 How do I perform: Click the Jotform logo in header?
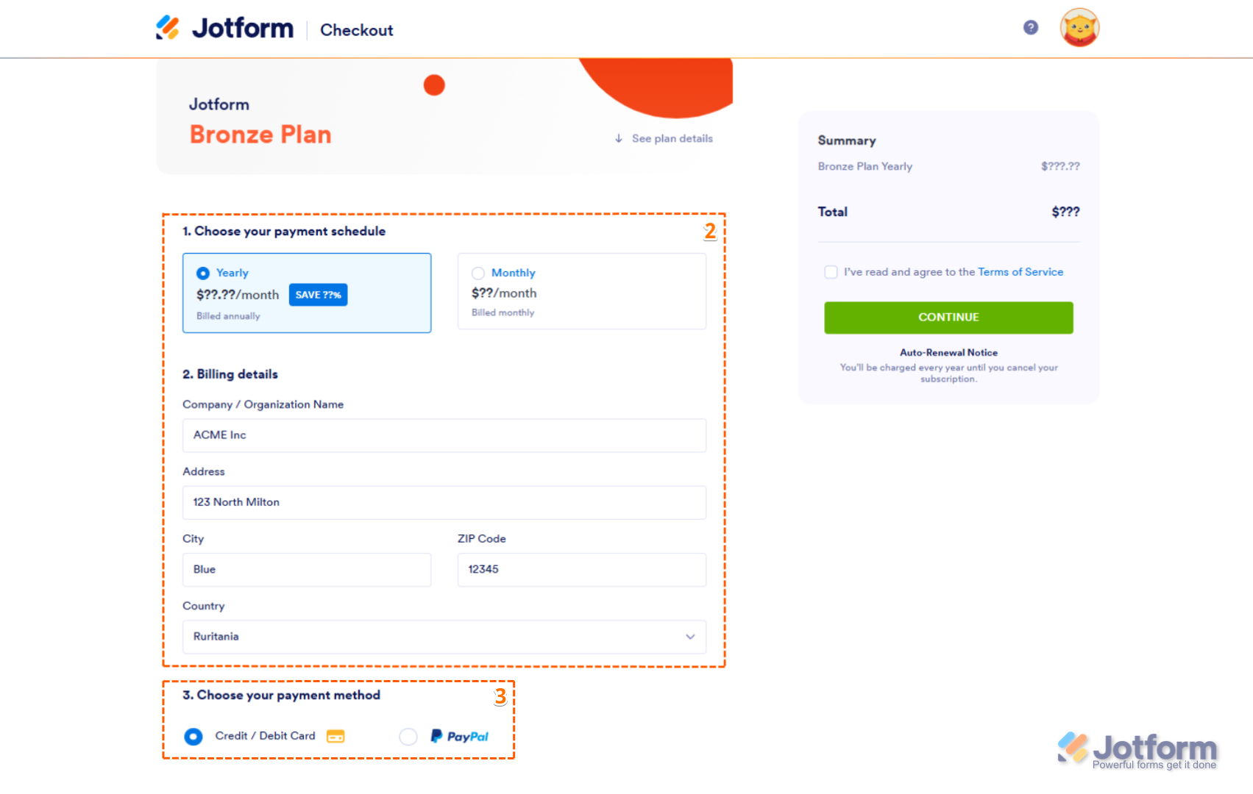click(225, 29)
